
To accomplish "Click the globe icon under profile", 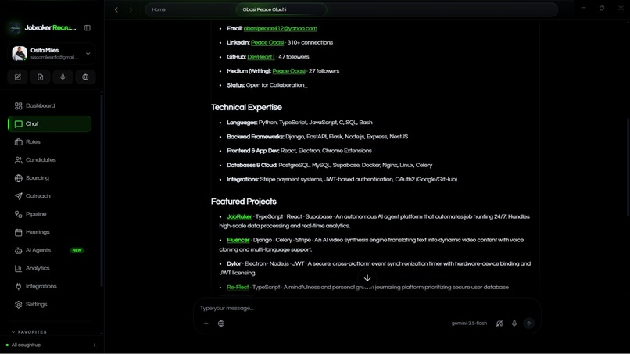I will (x=85, y=77).
